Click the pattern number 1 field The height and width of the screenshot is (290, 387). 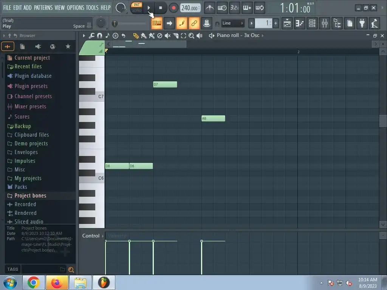click(263, 23)
